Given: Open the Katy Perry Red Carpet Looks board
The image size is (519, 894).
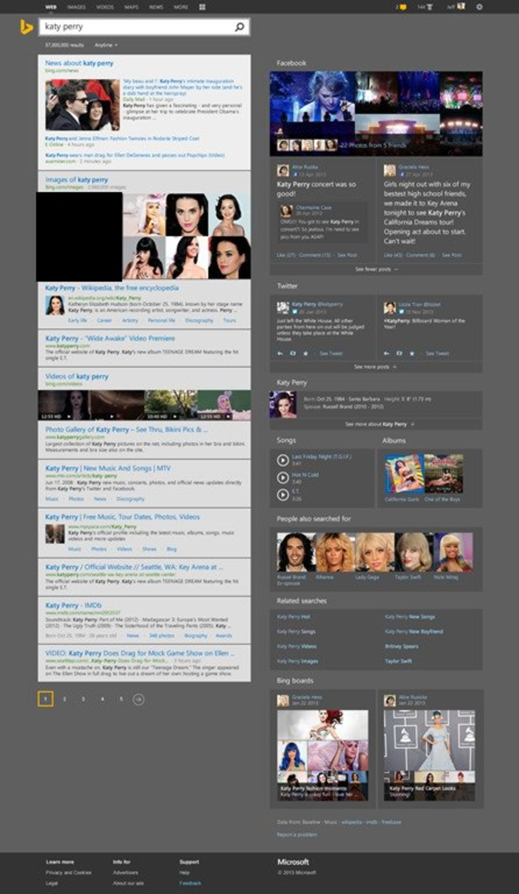Looking at the screenshot, I should pos(429,755).
